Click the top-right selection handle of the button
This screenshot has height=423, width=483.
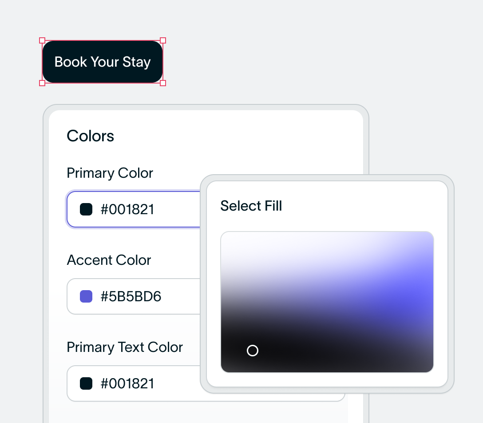pyautogui.click(x=163, y=40)
